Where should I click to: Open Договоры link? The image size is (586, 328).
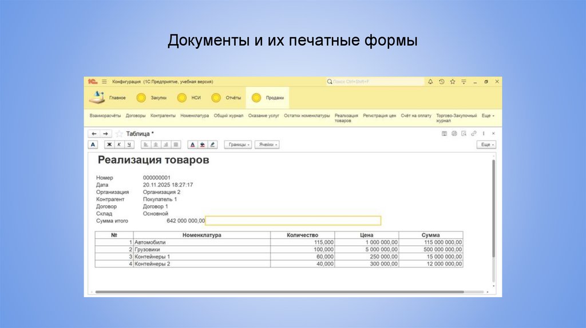(136, 115)
